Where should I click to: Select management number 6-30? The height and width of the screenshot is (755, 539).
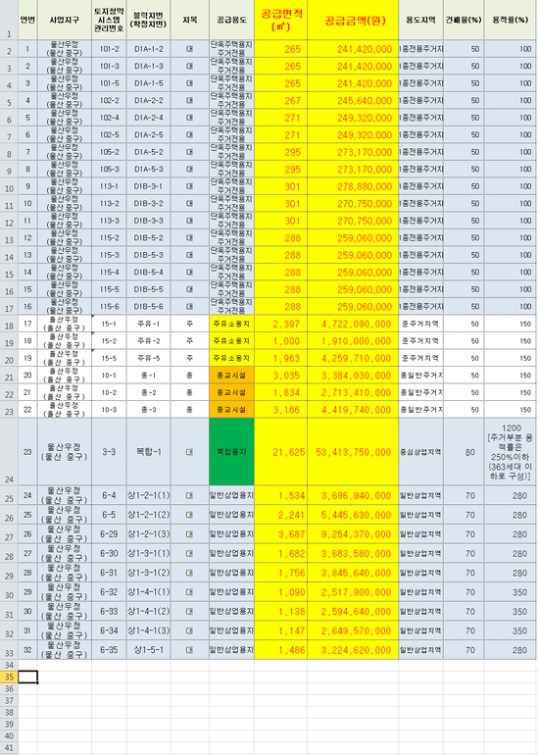coord(109,553)
